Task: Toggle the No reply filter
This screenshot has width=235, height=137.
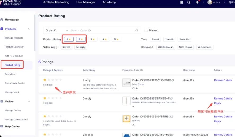Action: (x=81, y=47)
